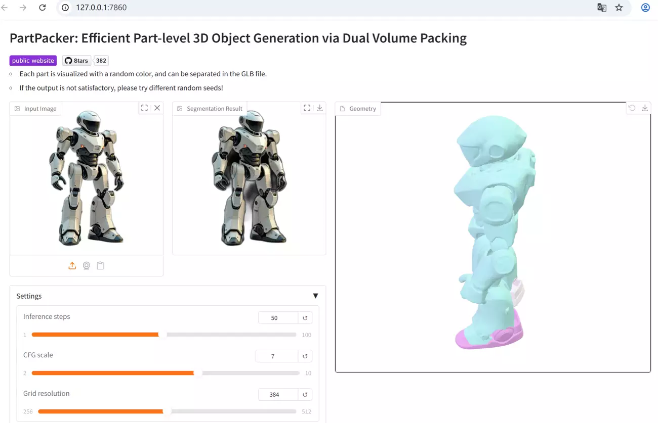
Task: Click the GitHub Stars badge
Action: point(76,61)
